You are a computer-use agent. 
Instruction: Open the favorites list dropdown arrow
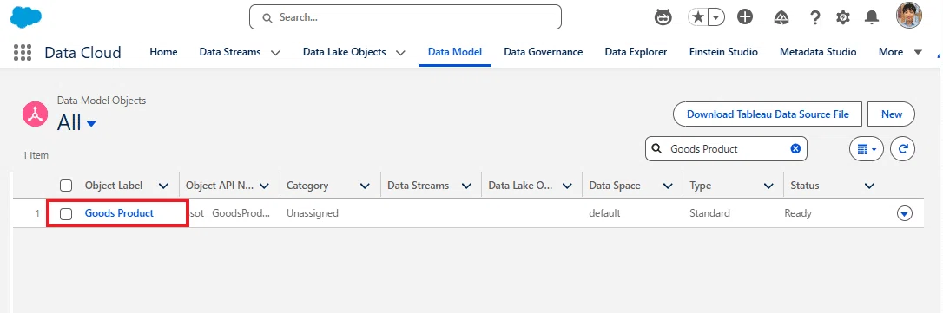coord(715,17)
